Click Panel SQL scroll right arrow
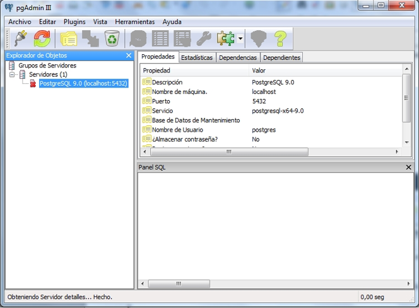The height and width of the screenshot is (308, 419). tap(408, 283)
